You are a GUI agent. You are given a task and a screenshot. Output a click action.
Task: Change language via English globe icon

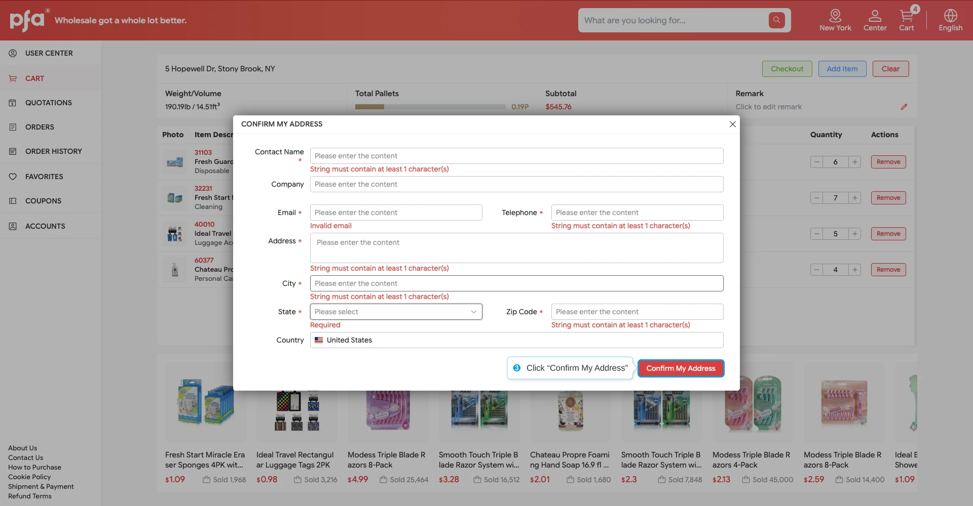point(950,20)
